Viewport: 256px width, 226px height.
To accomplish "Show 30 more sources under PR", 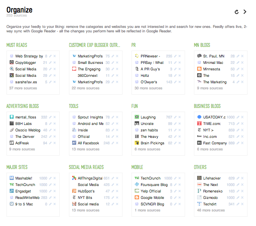I will coord(148,88).
